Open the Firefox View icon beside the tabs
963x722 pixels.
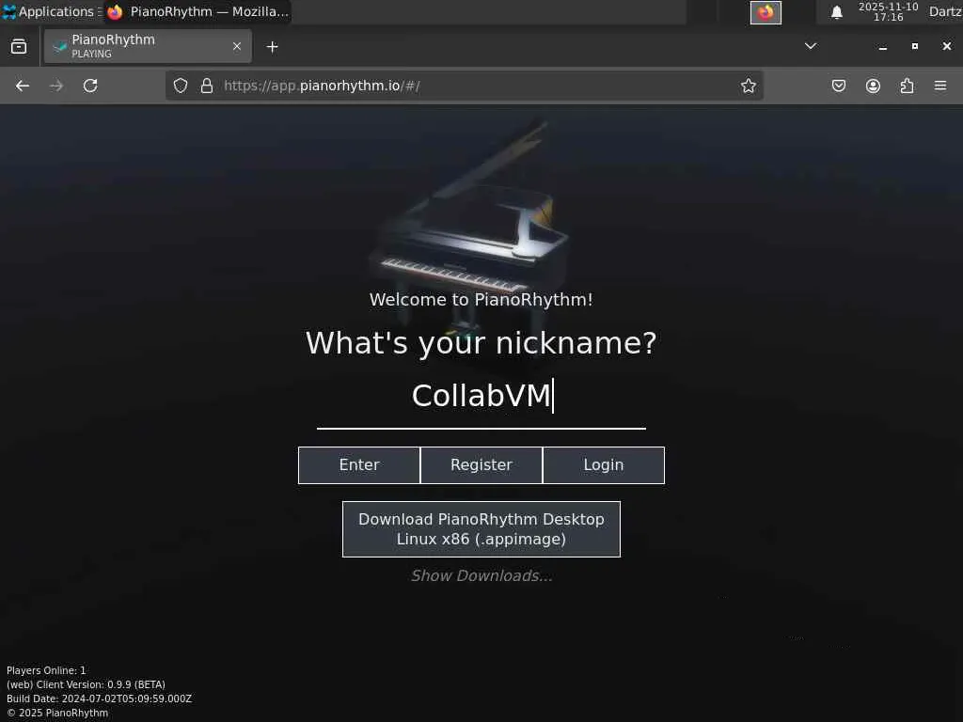[19, 47]
